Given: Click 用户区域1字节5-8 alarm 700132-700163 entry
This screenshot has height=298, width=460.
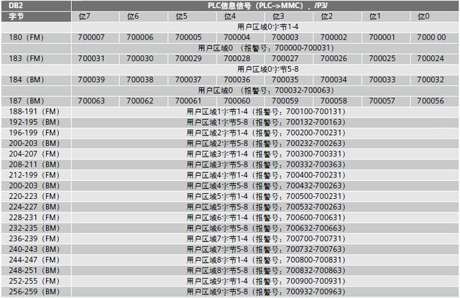Looking at the screenshot, I should 266,122.
